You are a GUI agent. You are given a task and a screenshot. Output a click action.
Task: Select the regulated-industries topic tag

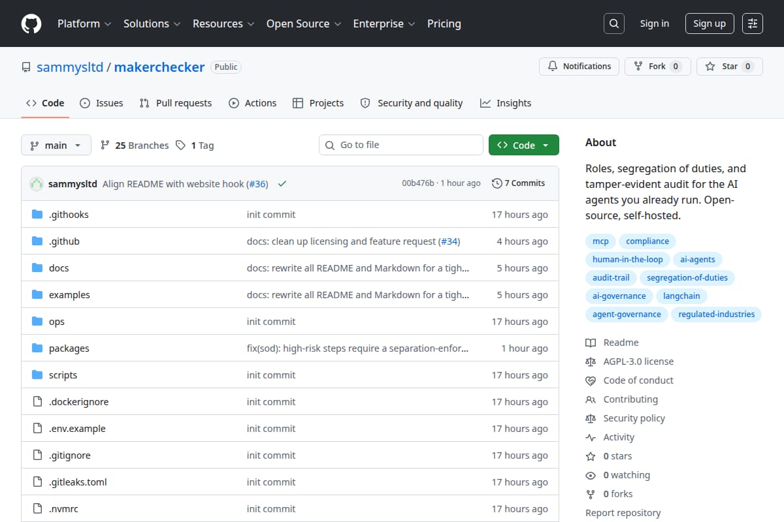[x=717, y=315]
